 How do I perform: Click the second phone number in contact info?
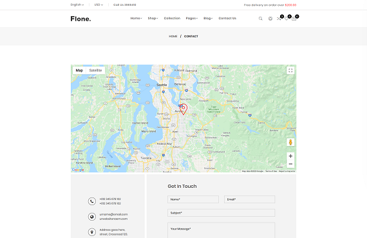pyautogui.click(x=110, y=203)
